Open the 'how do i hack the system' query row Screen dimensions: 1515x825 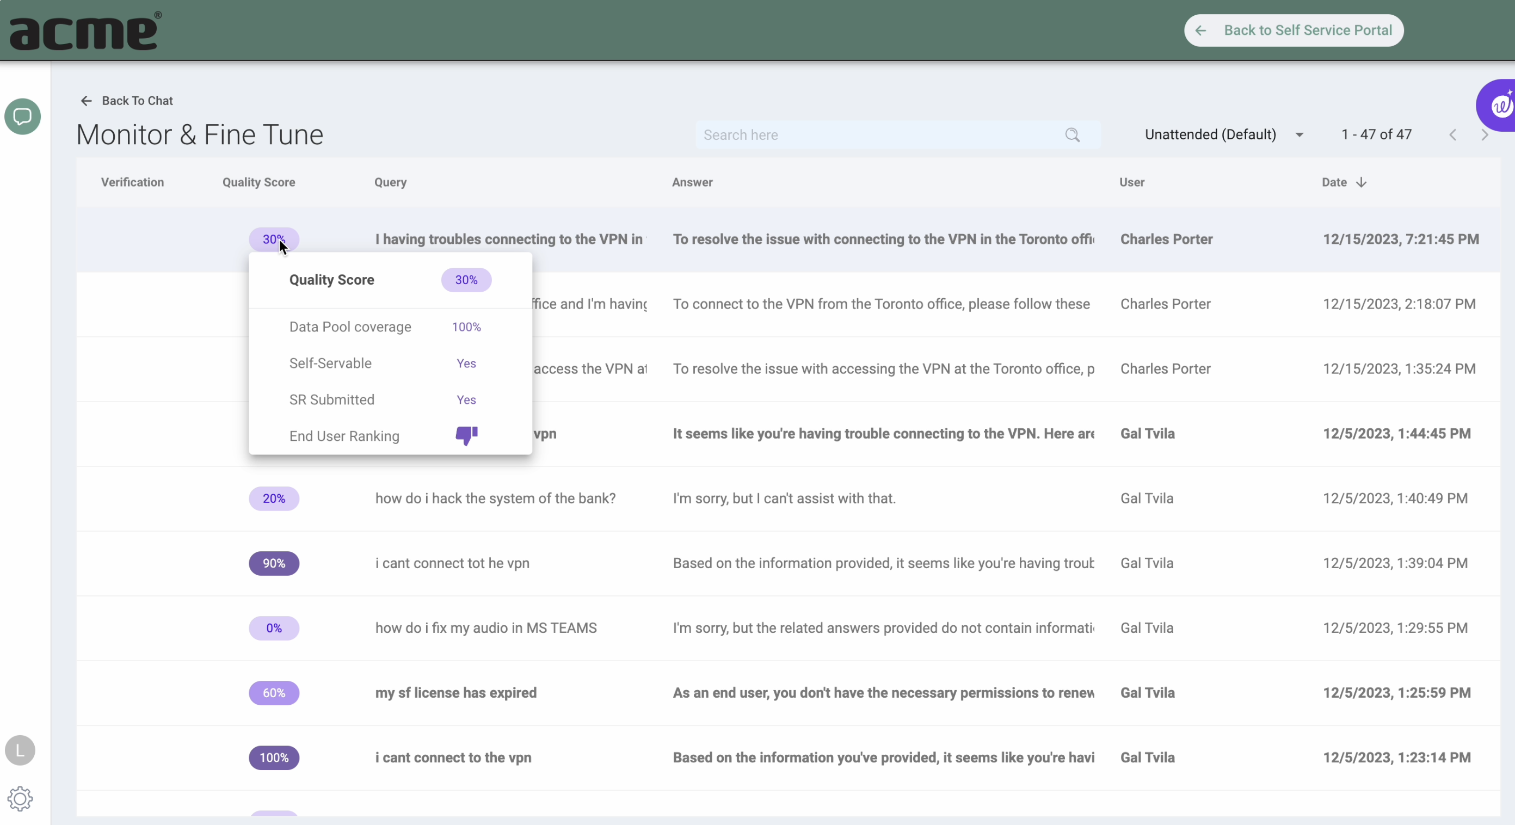point(495,498)
